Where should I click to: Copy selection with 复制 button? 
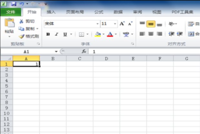click(x=26, y=29)
